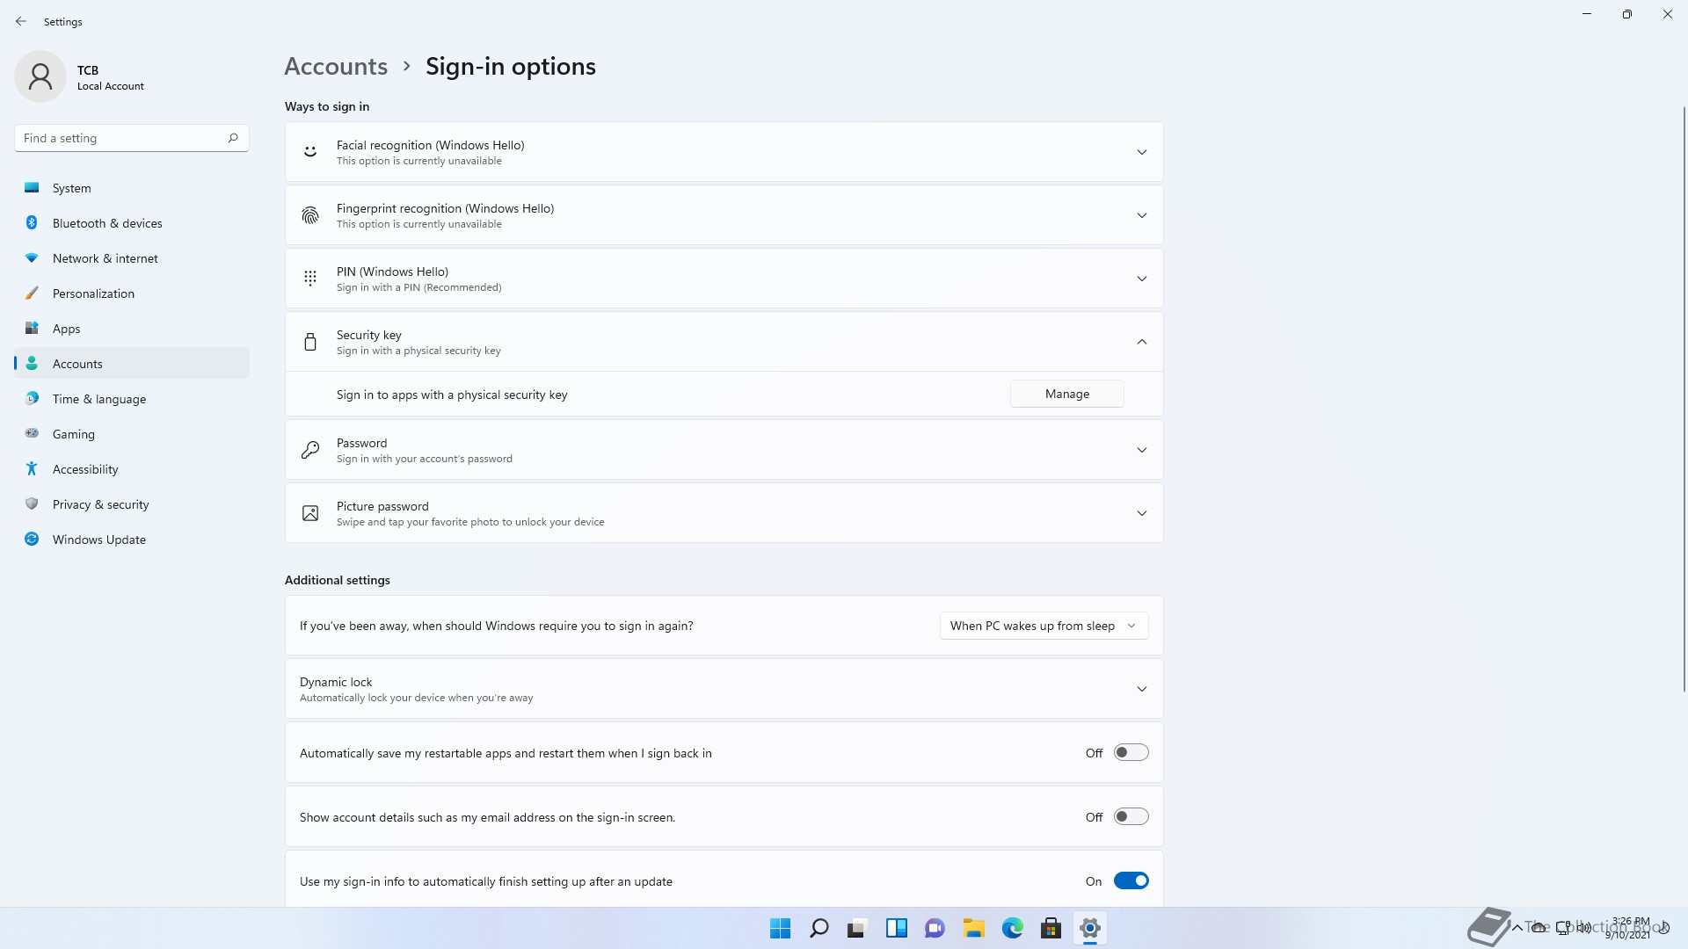Click the PIN keypad dots icon
Screen dimensions: 1688x949
pos(310,279)
